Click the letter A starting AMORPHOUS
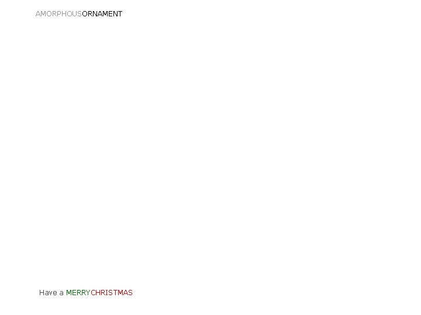 point(38,14)
